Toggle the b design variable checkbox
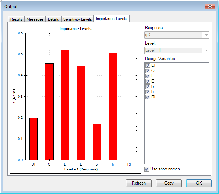The width and height of the screenshot is (219, 194). [x=148, y=86]
